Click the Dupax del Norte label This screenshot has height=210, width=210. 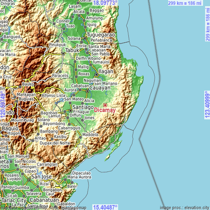[55, 143]
